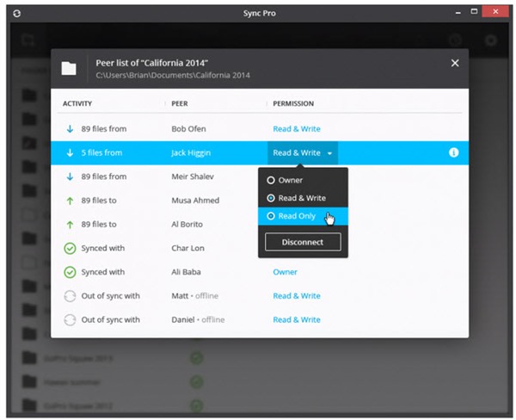Viewport: 516px width, 420px height.
Task: Collapse Jack Higgin's Read & Write dropdown
Action: click(303, 153)
